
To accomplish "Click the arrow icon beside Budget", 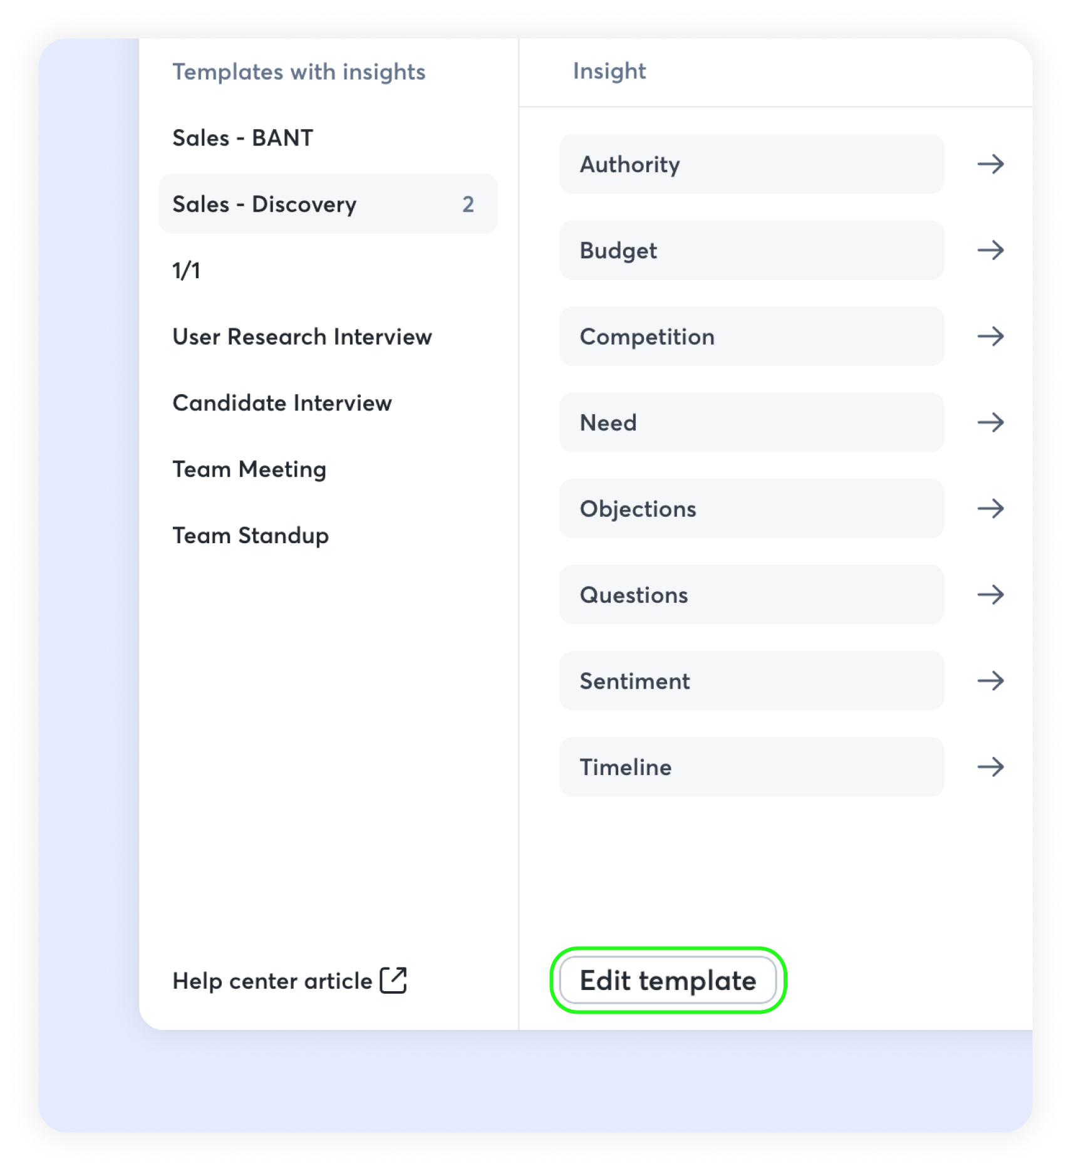I will 990,251.
